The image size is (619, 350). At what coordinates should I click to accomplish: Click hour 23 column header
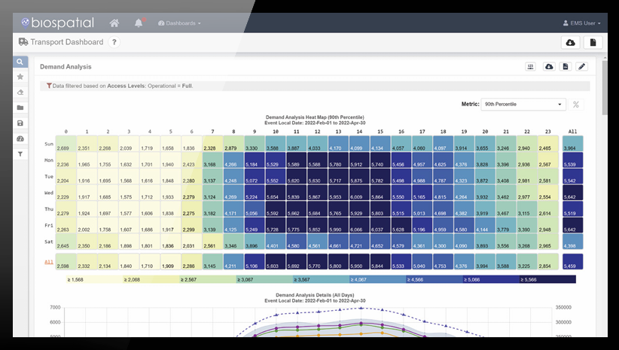(x=548, y=132)
